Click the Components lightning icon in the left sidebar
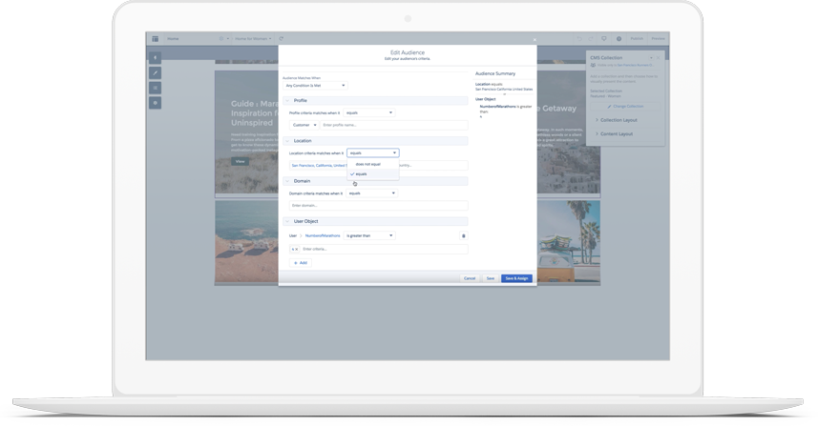 coord(155,58)
